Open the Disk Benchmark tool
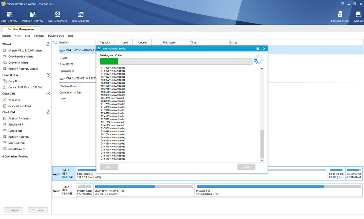Screen dimensions: 364x219 click(x=57, y=17)
